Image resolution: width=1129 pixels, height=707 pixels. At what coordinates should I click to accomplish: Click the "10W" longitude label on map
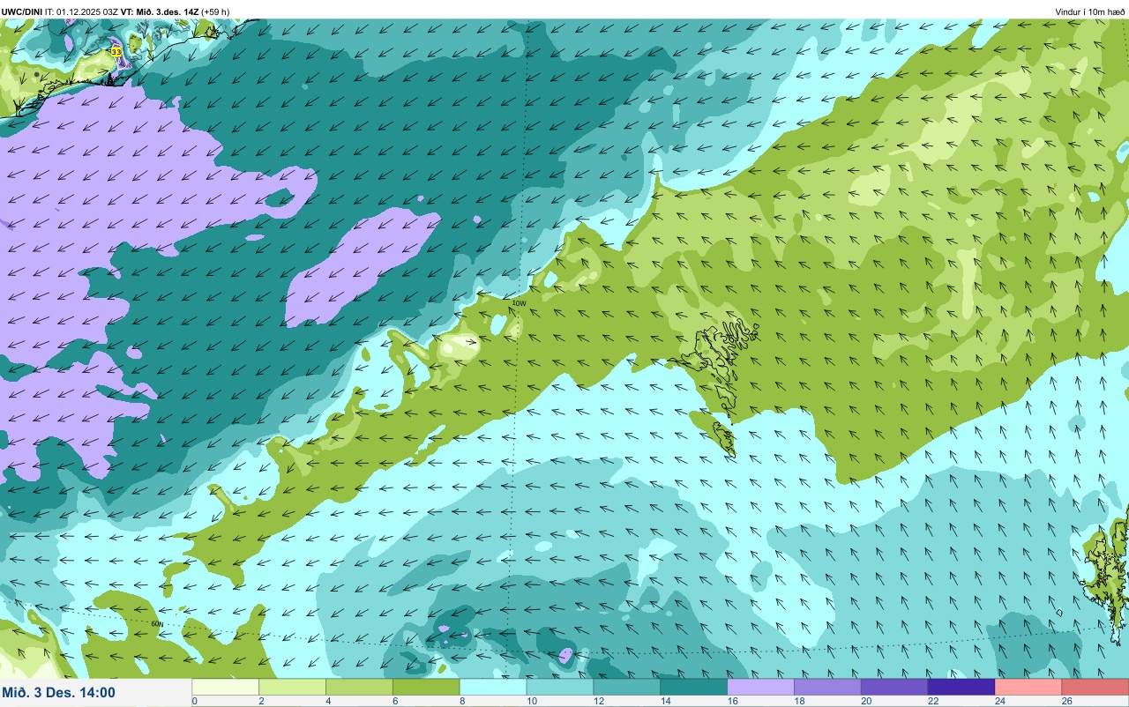coord(519,303)
